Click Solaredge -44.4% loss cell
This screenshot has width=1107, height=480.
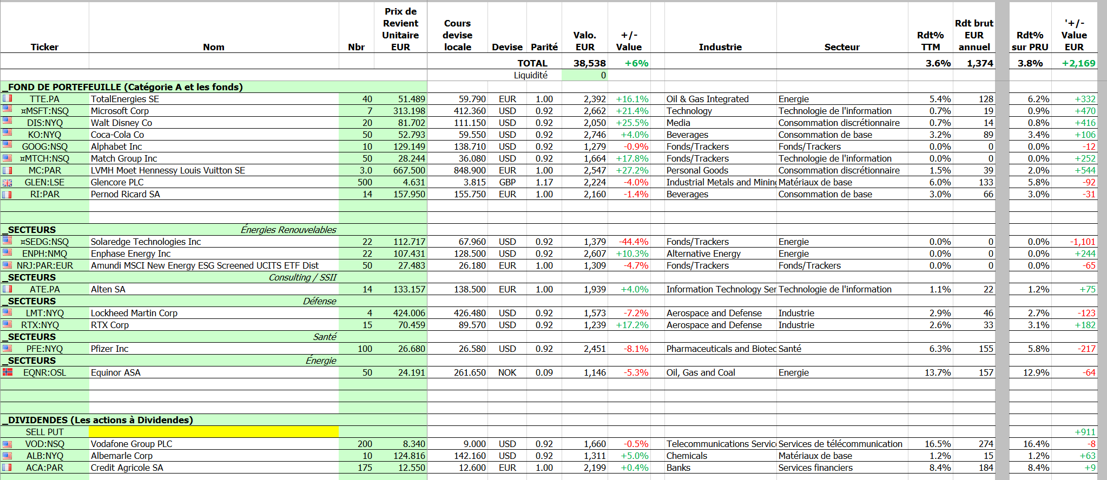pos(630,242)
